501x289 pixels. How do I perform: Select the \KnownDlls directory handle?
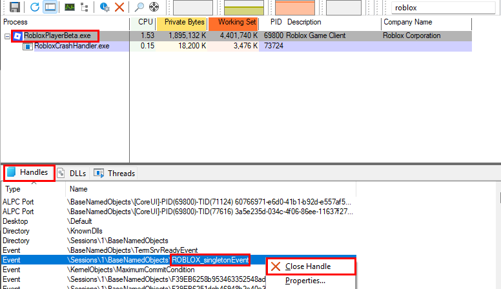(x=179, y=231)
